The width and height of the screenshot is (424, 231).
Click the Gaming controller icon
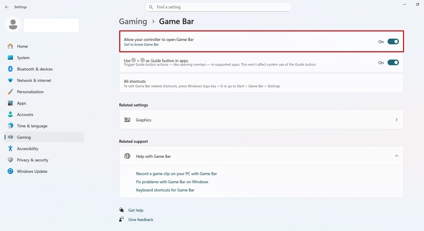tap(10, 137)
